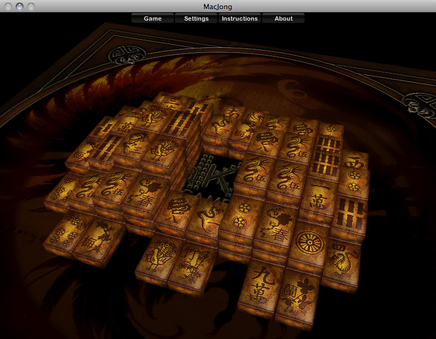Pick the West wind (西) tile
Screen dimensions: 436x339
click(x=355, y=162)
